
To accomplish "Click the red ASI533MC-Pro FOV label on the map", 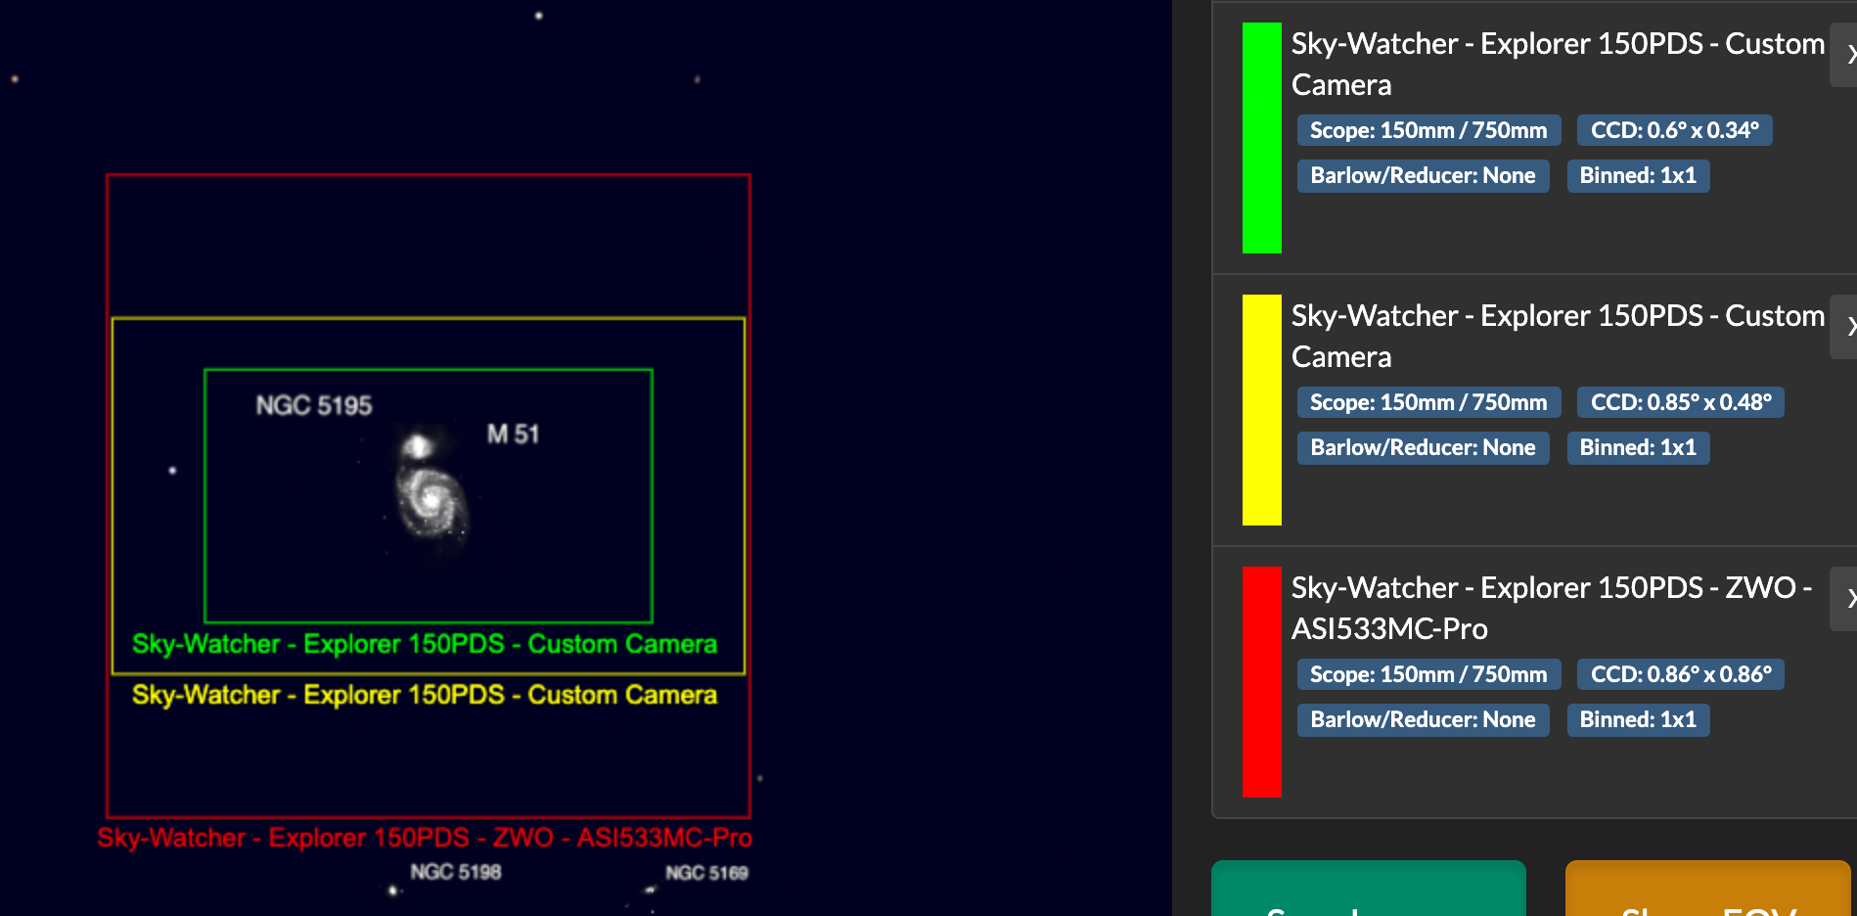I will [x=425, y=838].
